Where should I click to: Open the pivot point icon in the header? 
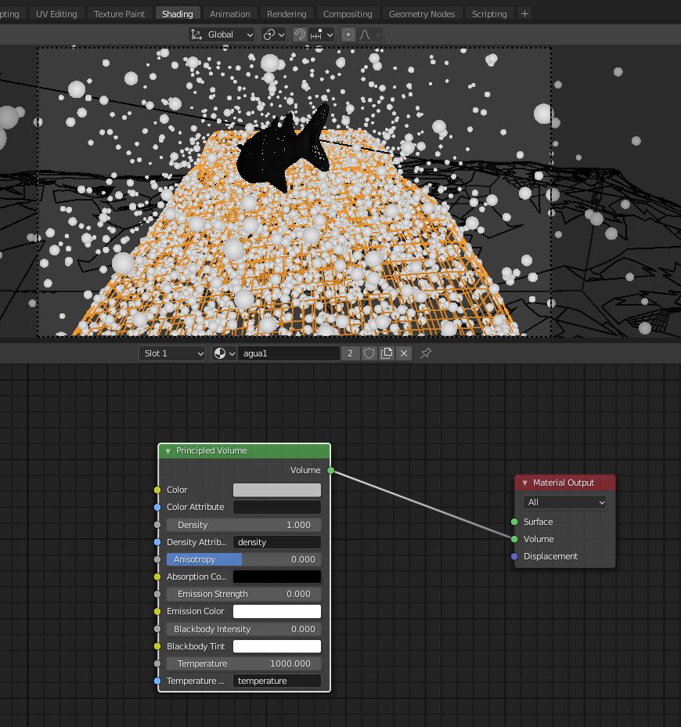[x=269, y=34]
